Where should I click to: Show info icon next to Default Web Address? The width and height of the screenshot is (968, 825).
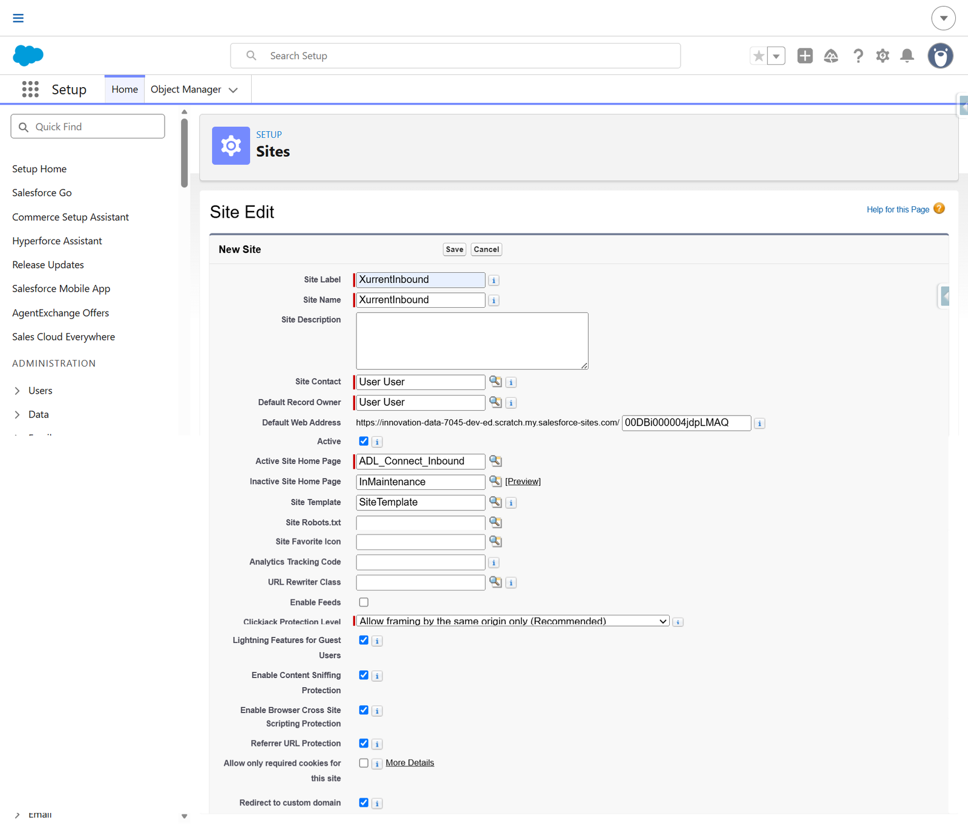[x=760, y=423]
